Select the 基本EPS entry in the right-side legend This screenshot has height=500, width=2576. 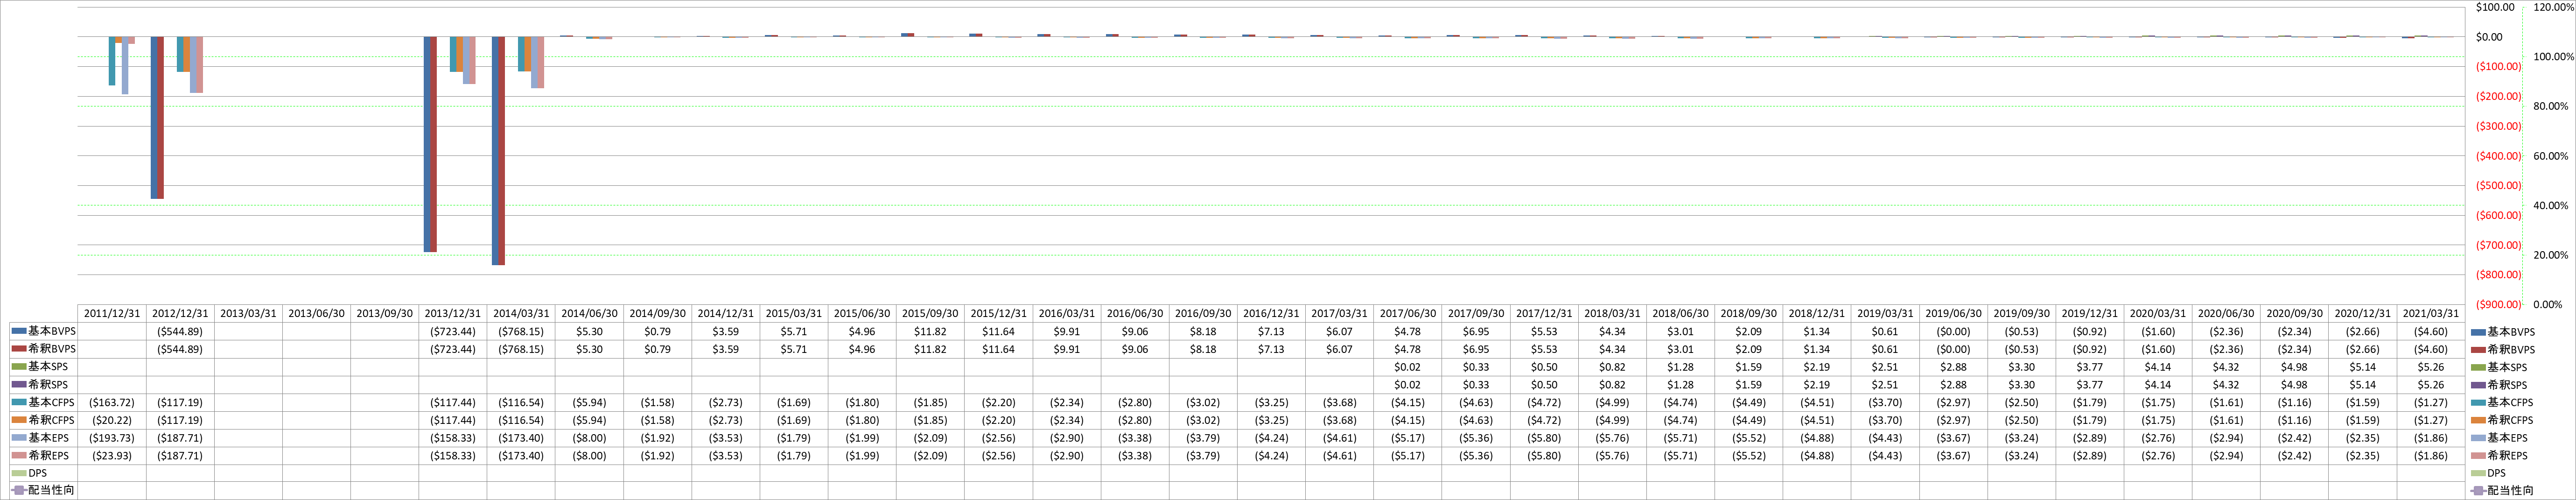point(2499,438)
